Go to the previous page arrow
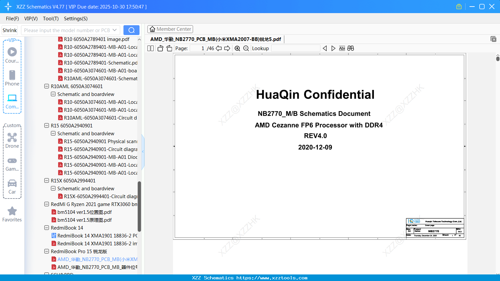The width and height of the screenshot is (500, 281). tap(219, 48)
